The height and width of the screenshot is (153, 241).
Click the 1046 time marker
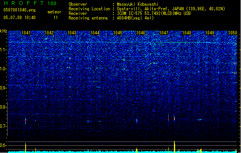141,33
